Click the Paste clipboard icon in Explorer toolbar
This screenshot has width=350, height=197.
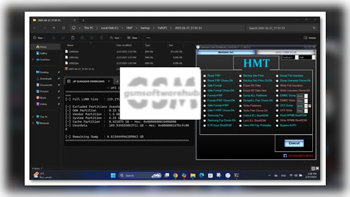(73, 38)
